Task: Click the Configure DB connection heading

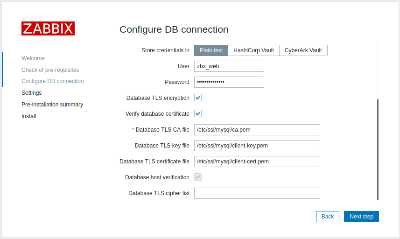Action: coord(174,29)
